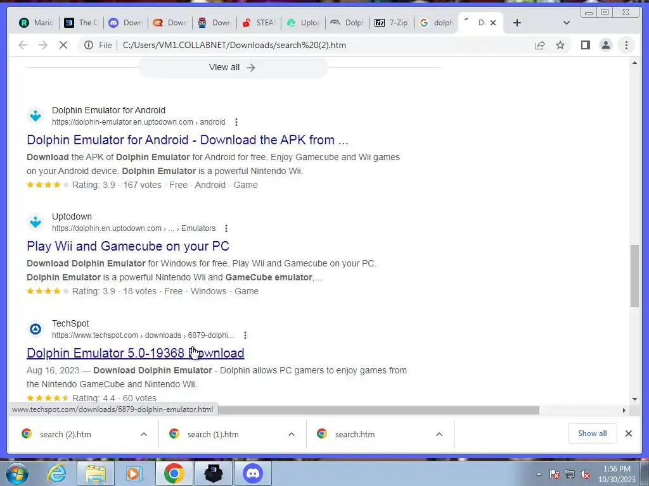The image size is (649, 486).
Task: Click the scroll down arrow
Action: (x=634, y=399)
